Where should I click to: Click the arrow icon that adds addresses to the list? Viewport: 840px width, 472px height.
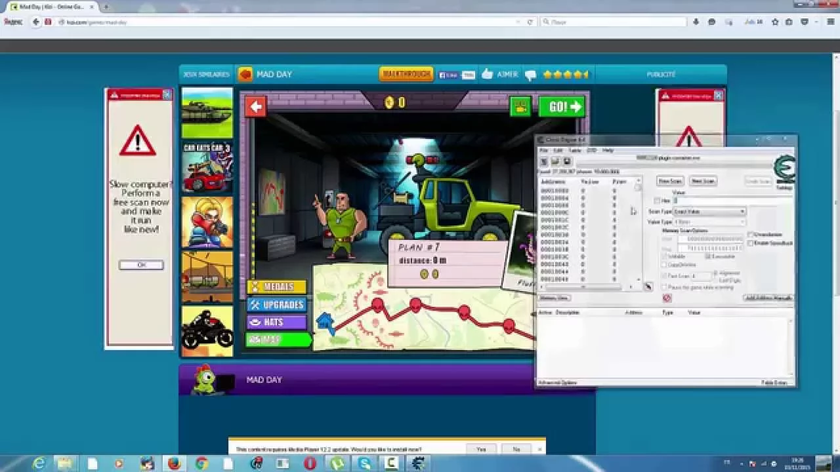pyautogui.click(x=648, y=286)
